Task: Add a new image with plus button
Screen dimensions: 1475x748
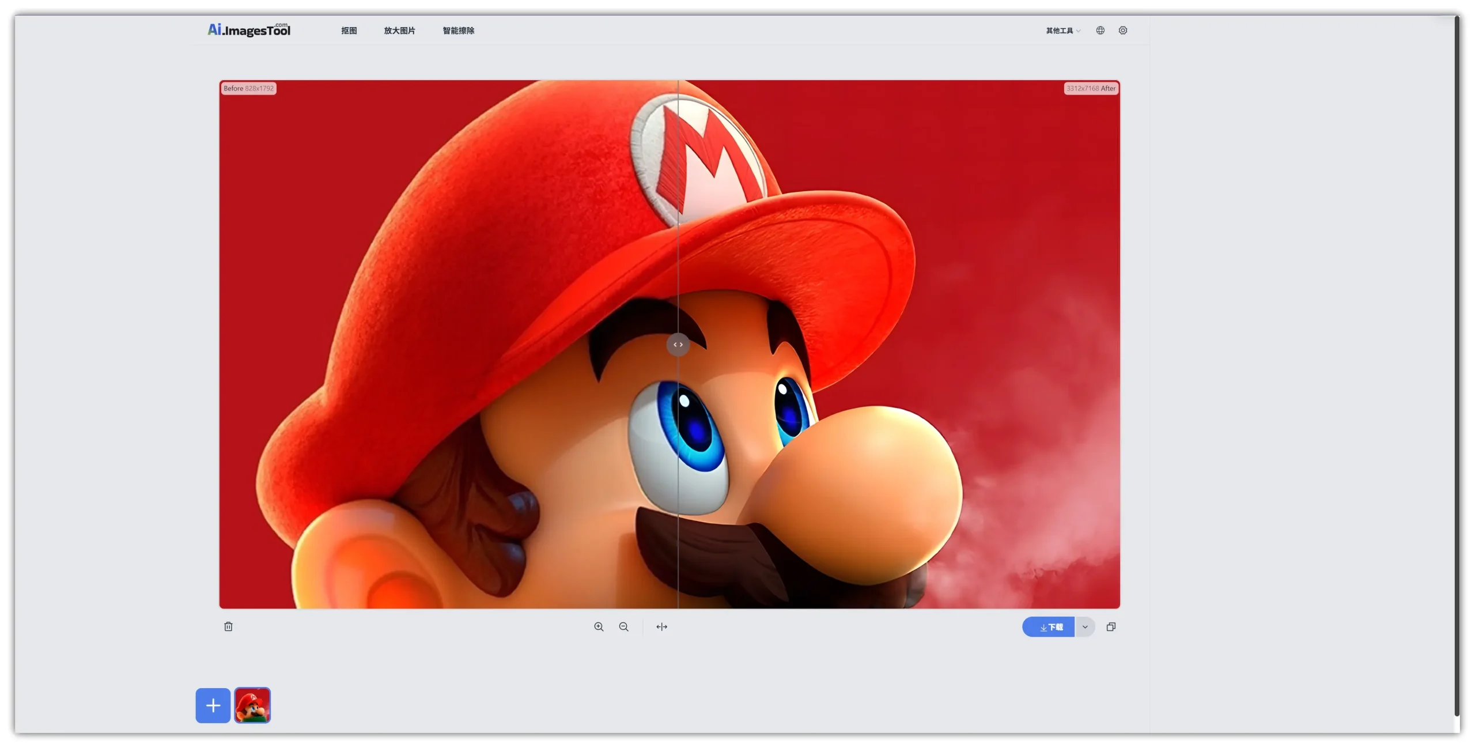Action: click(213, 705)
